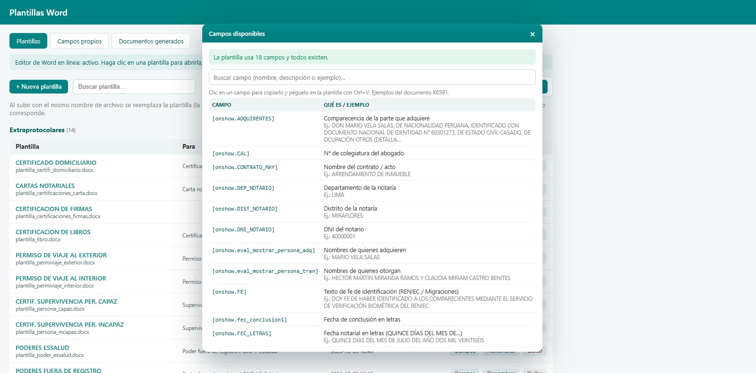Open PERMISO DE VIAJE AL EXTERIOR template
Viewport: 756px width, 373px height.
pos(61,255)
